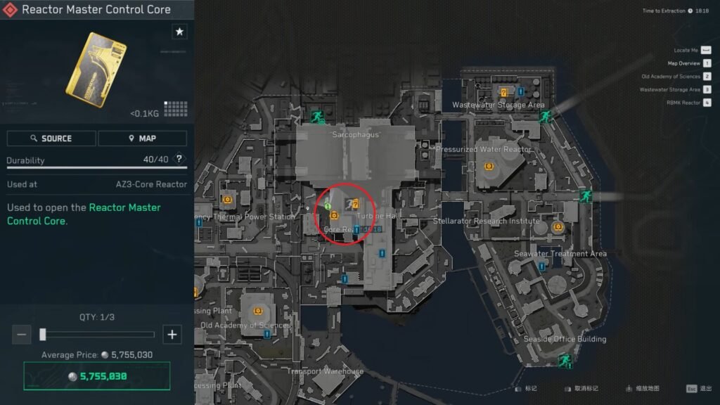Screen dimensions: 720x405
Task: Click the Seawater Treatment Area label
Action: click(560, 253)
